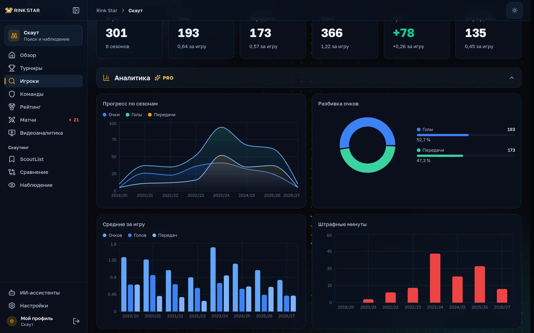Click the Матчи crossed sticks icon
Viewport: 534px width, 333px height.
[12, 120]
